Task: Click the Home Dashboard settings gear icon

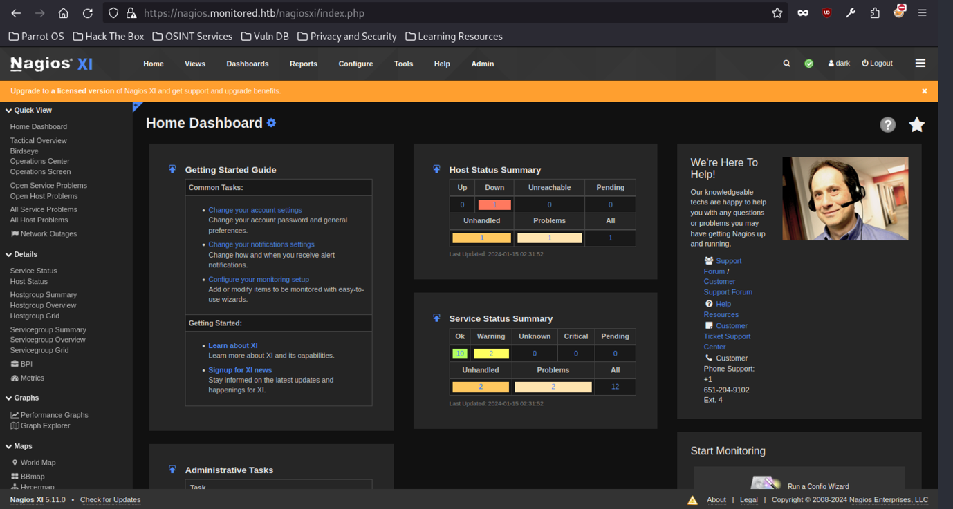Action: click(x=271, y=123)
